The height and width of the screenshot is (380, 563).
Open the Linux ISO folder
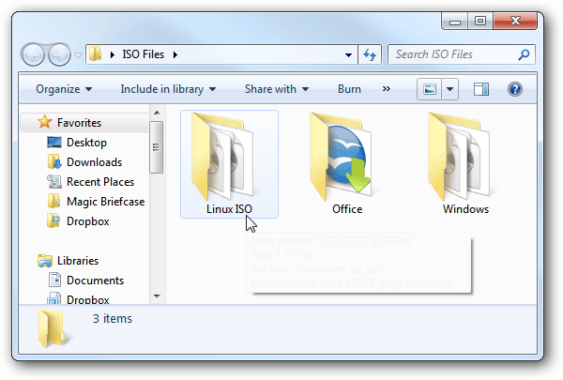point(229,164)
